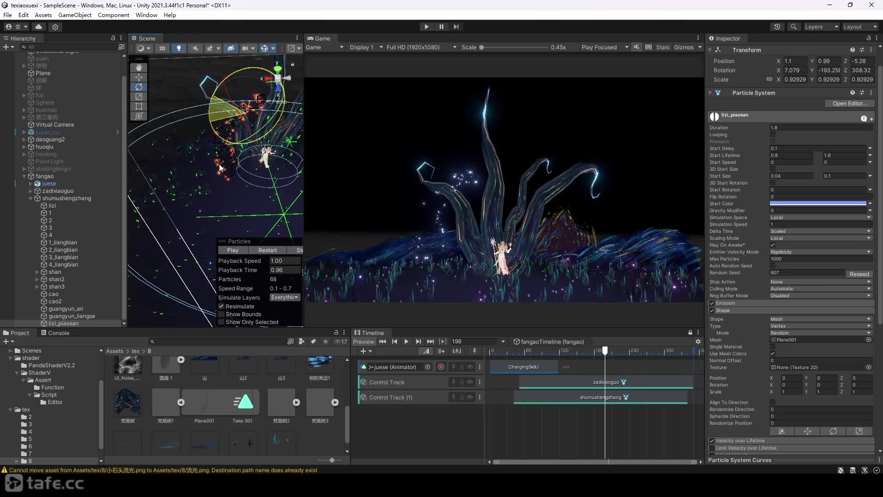This screenshot has height=497, width=883.
Task: Select the Rotate tool in Scene toolbar
Action: 139,87
